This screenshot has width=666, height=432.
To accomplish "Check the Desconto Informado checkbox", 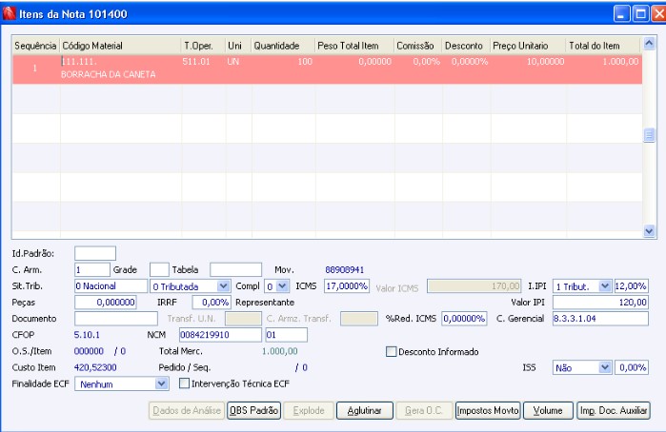I will 392,351.
